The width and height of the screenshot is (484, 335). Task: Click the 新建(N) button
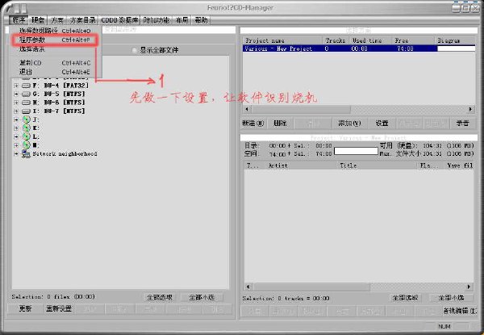tap(253, 124)
